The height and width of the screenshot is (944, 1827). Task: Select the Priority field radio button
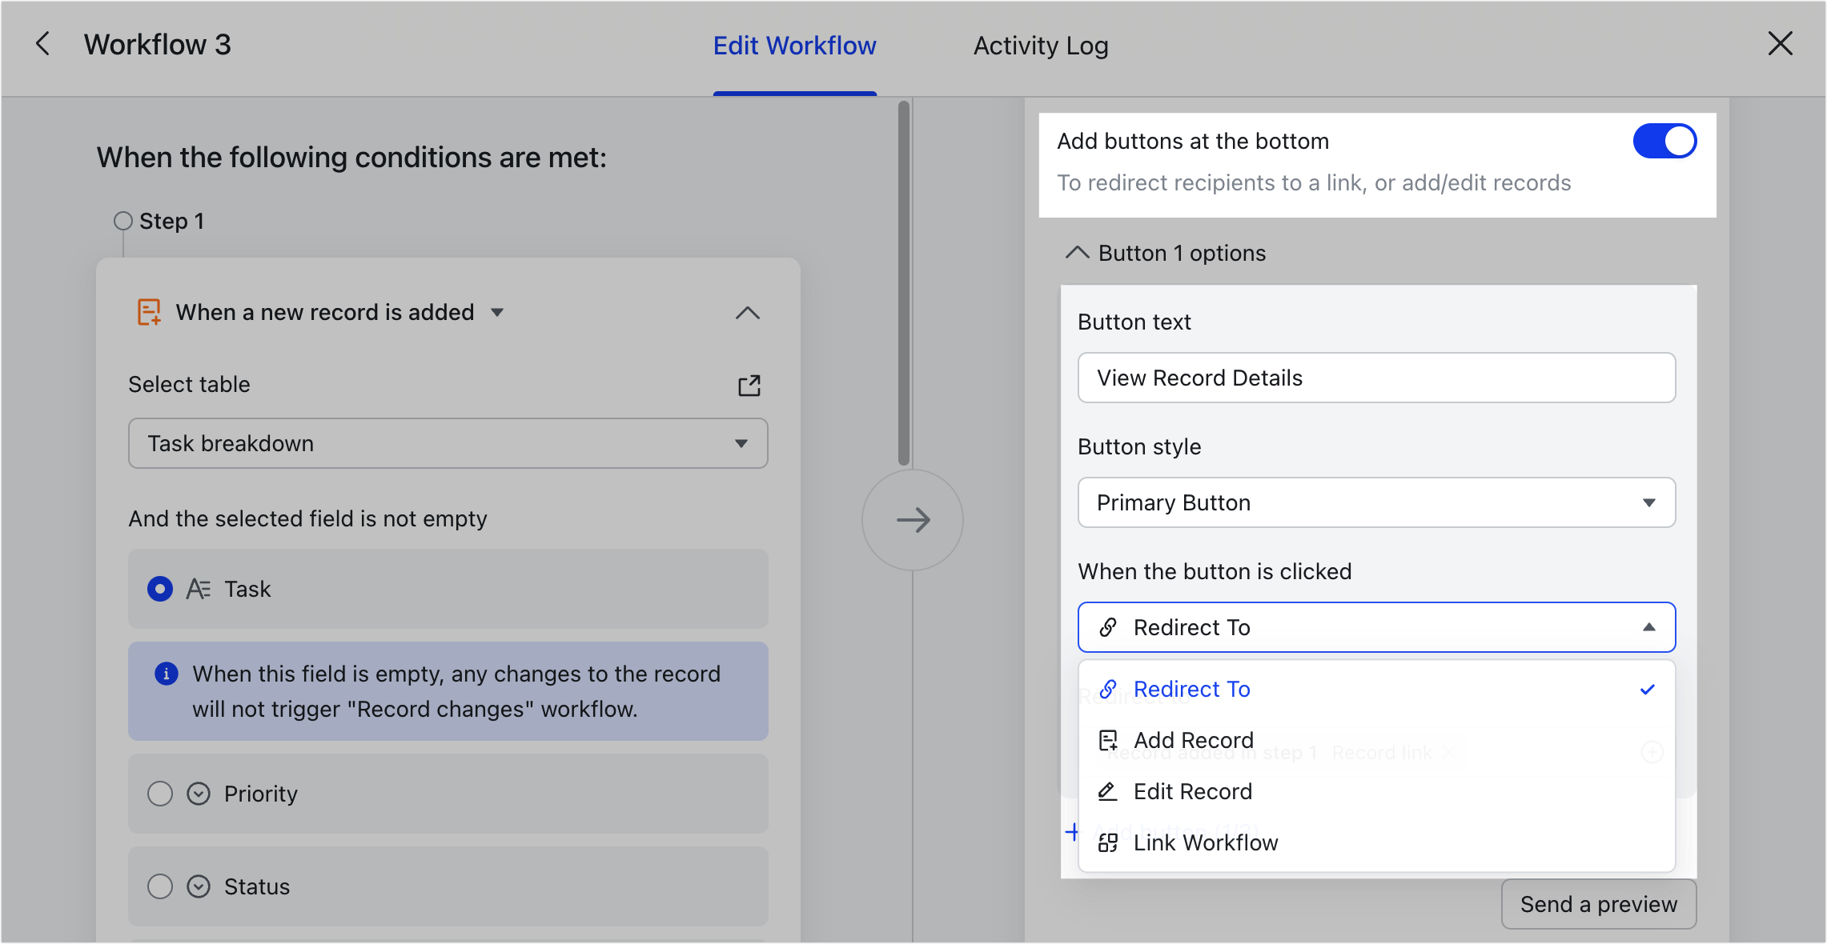tap(160, 794)
